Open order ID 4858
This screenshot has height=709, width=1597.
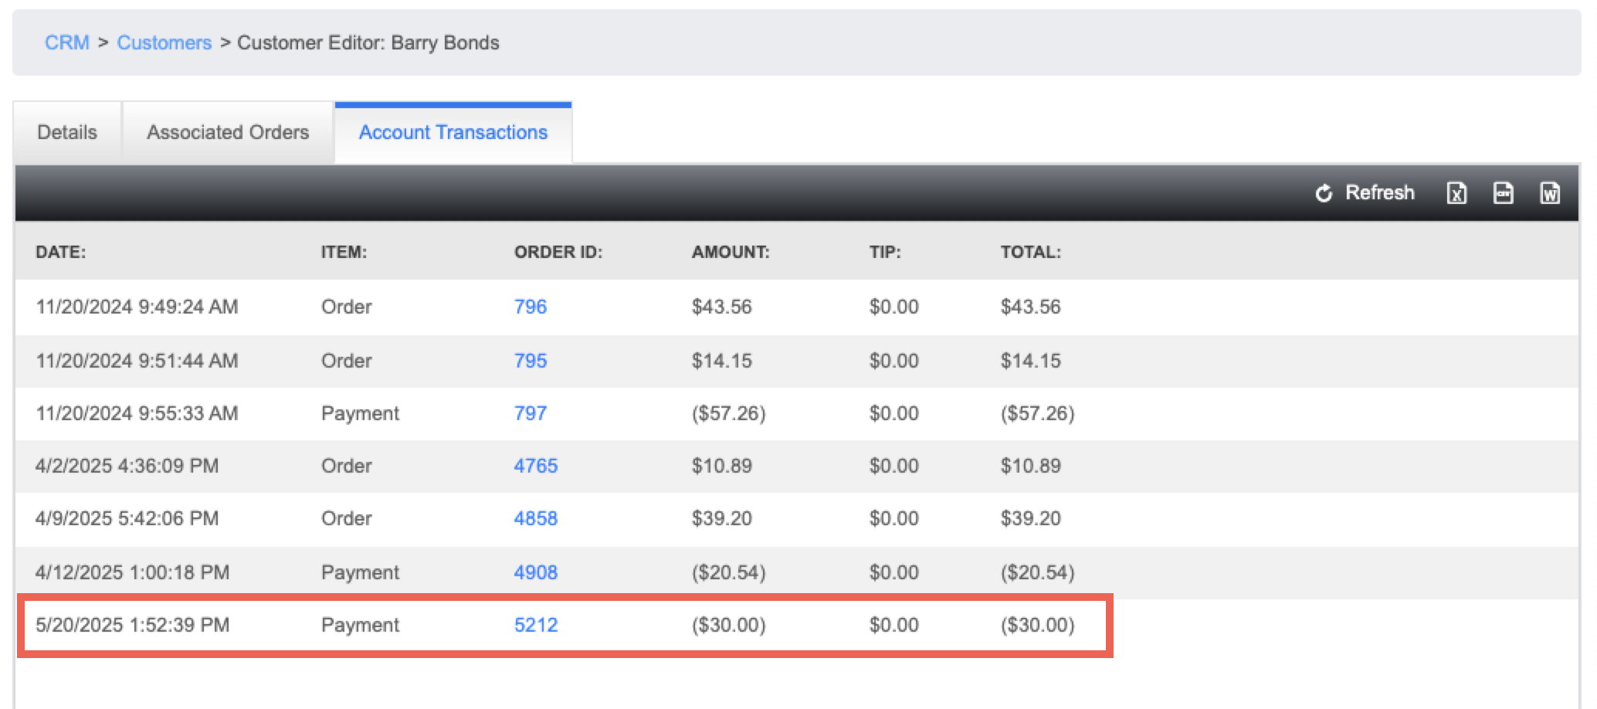[536, 518]
